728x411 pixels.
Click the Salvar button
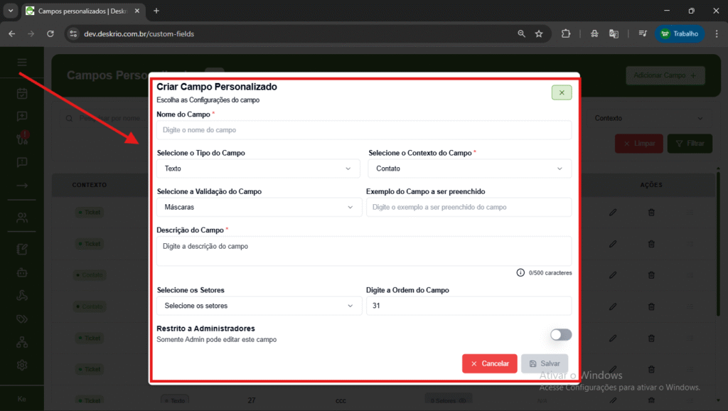(544, 363)
